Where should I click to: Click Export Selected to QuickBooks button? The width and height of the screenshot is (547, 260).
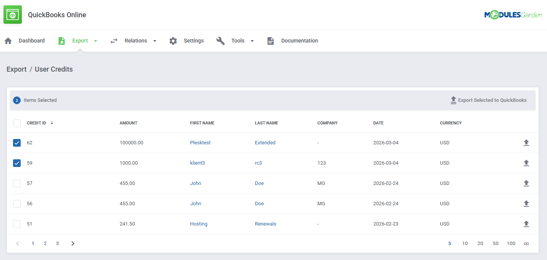tap(488, 100)
